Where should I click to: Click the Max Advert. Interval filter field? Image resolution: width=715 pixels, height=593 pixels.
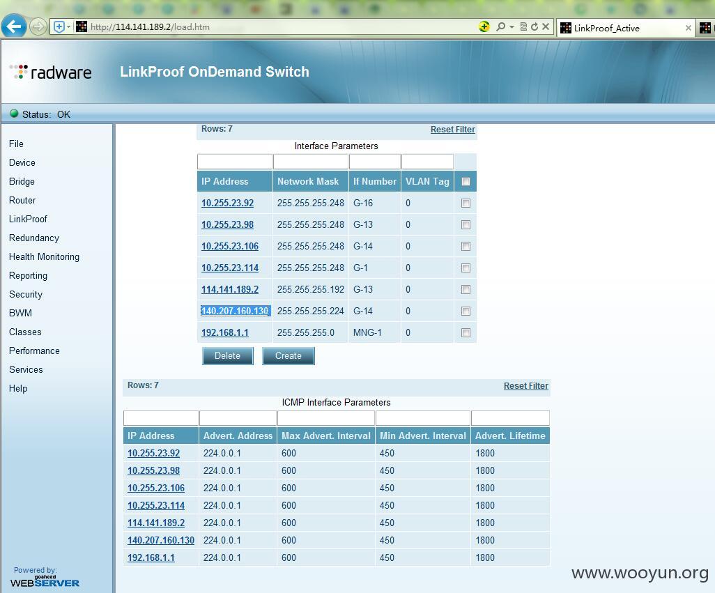[326, 417]
